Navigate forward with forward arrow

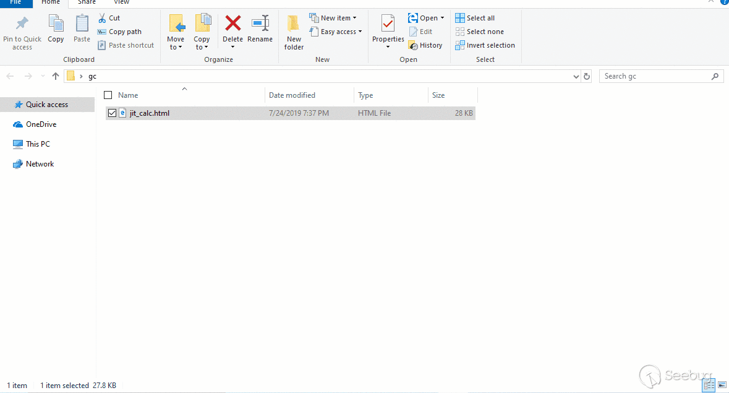point(28,76)
